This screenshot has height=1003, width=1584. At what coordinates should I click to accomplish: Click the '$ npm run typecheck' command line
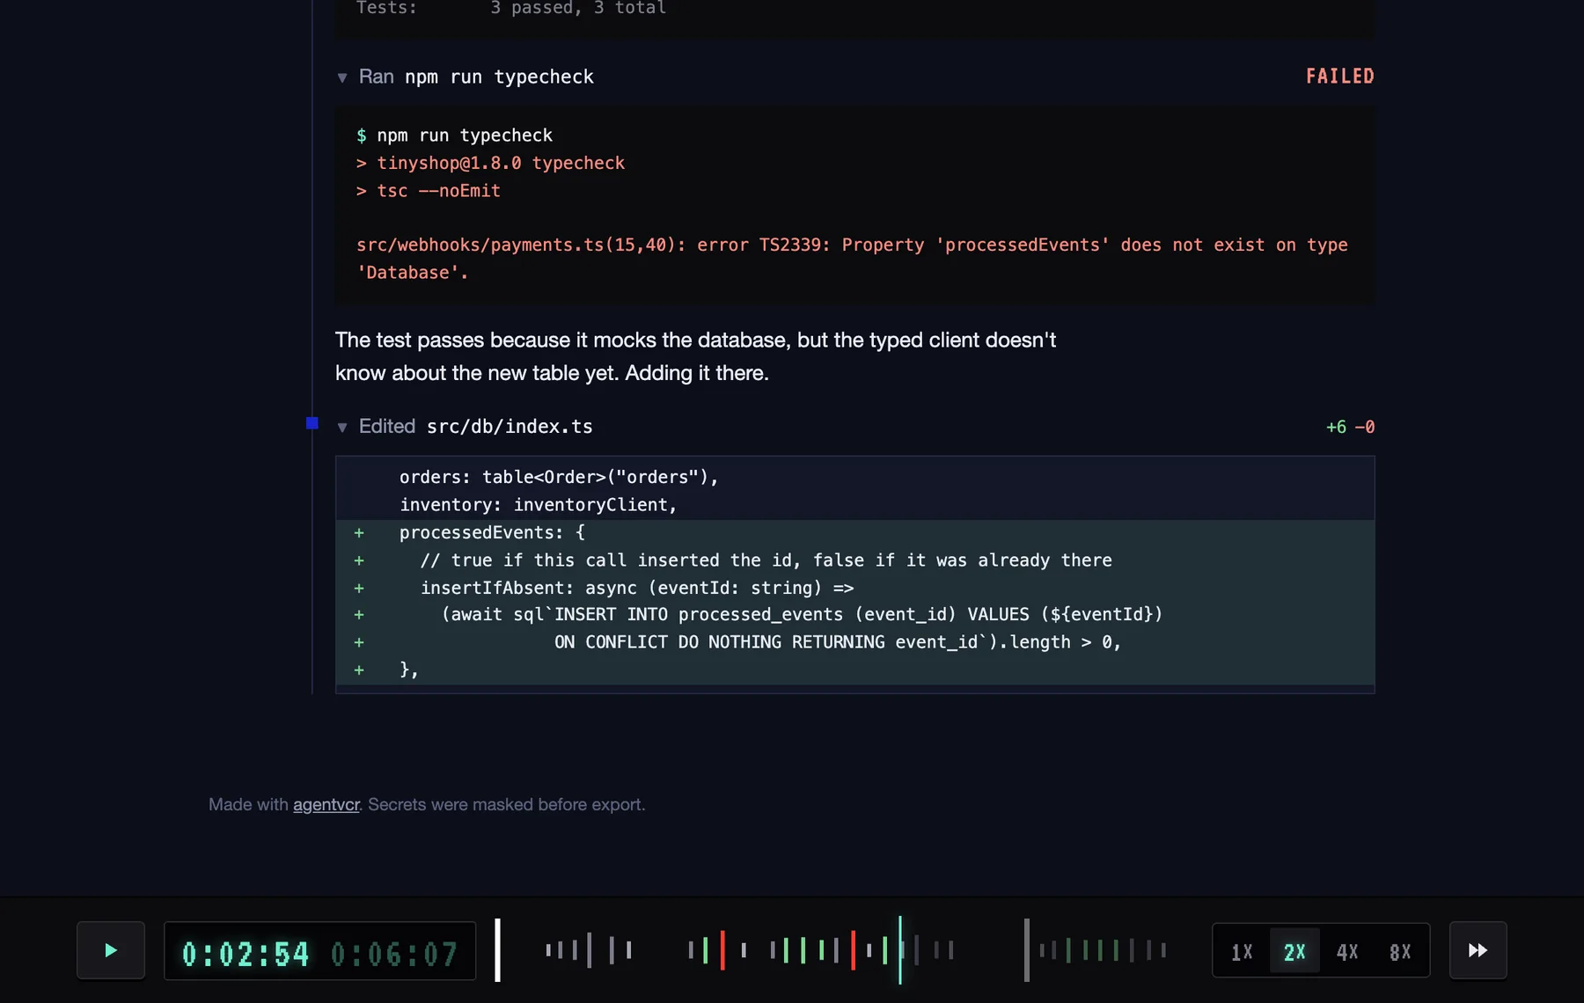coord(454,135)
